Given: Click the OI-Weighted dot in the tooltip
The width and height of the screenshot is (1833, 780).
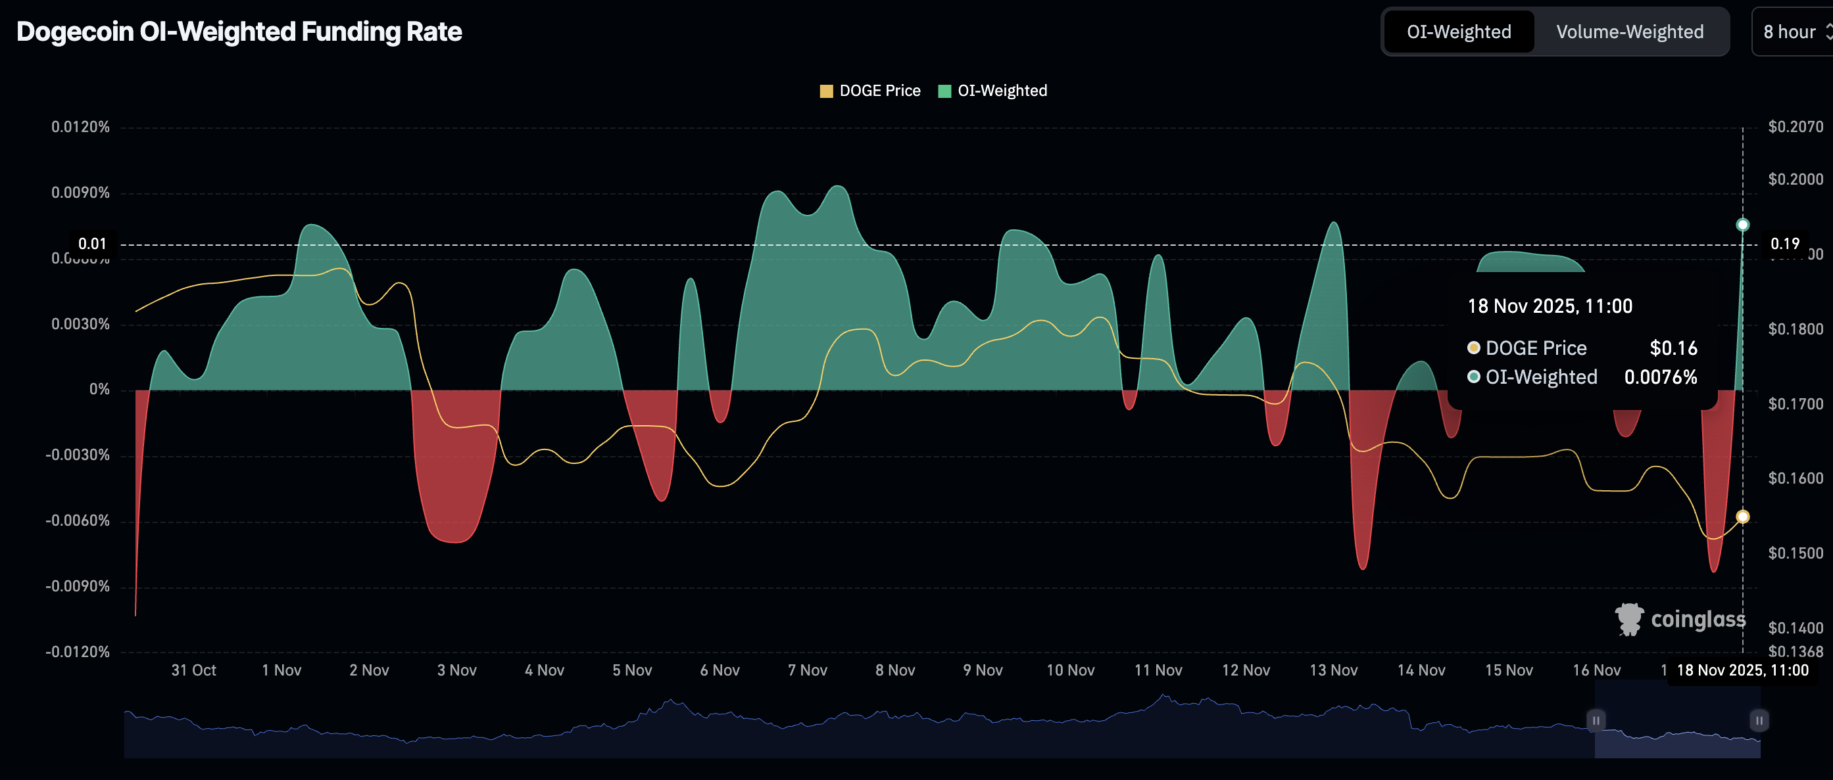Looking at the screenshot, I should (x=1474, y=377).
